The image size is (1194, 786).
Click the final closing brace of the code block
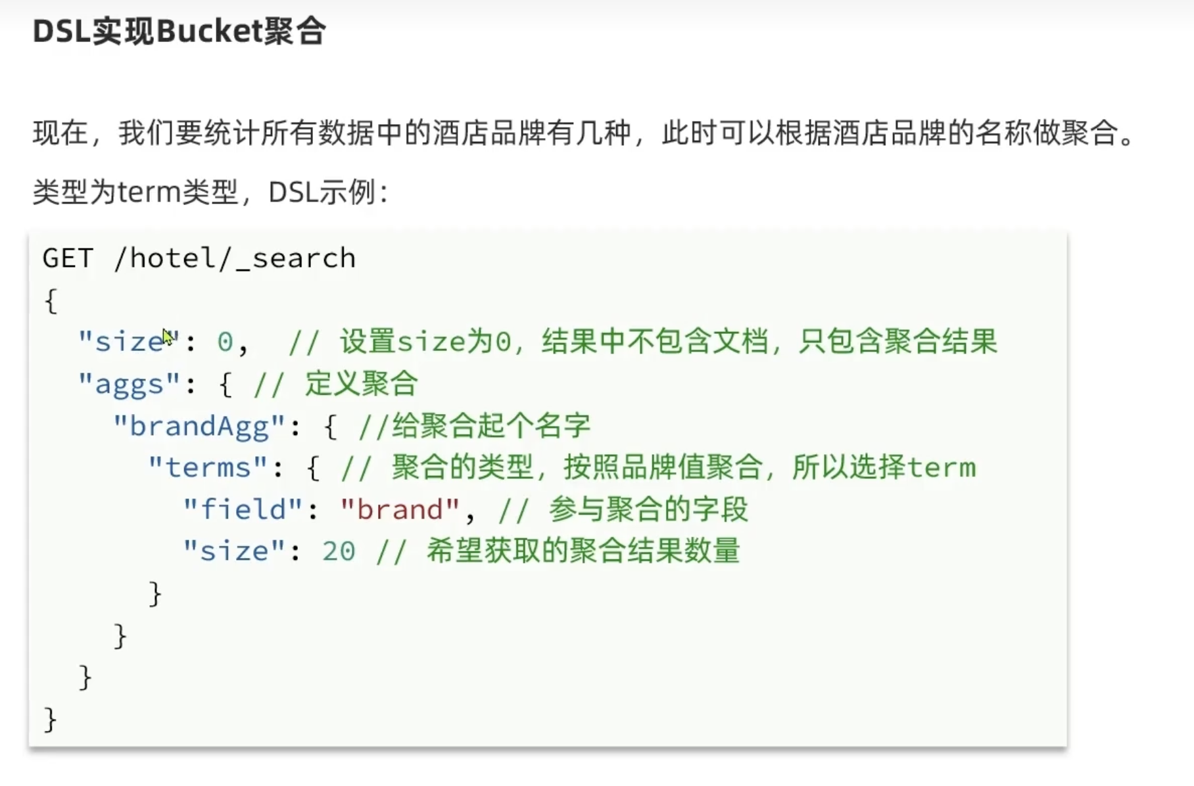tap(50, 719)
